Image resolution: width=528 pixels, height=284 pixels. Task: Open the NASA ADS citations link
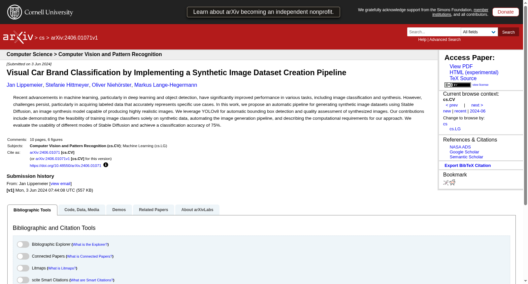[x=460, y=147]
